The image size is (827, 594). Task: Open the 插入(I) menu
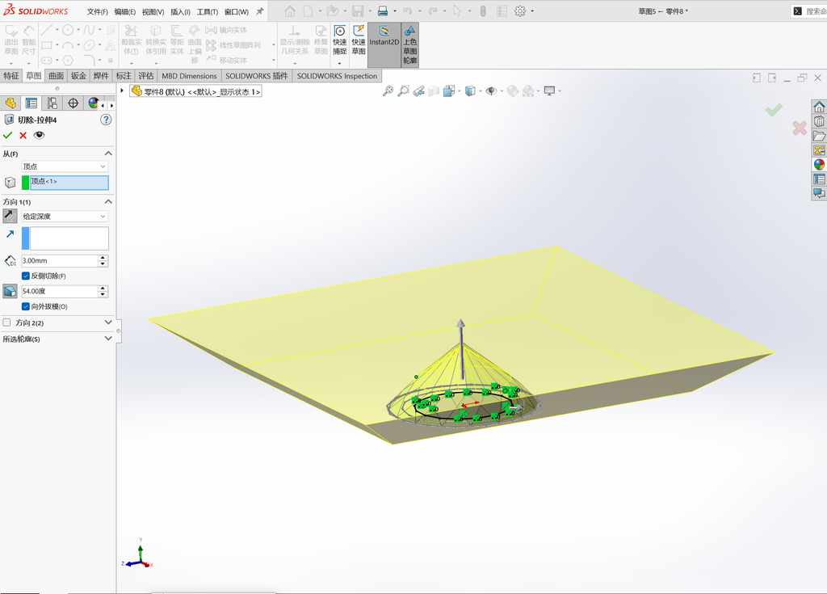click(x=180, y=11)
